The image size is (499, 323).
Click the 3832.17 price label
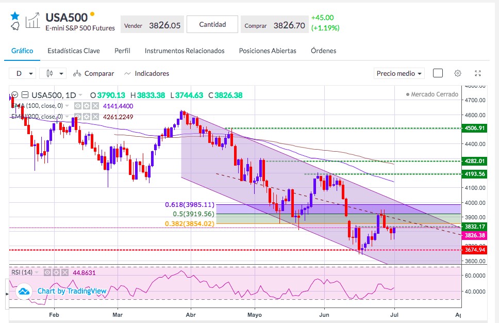474,227
